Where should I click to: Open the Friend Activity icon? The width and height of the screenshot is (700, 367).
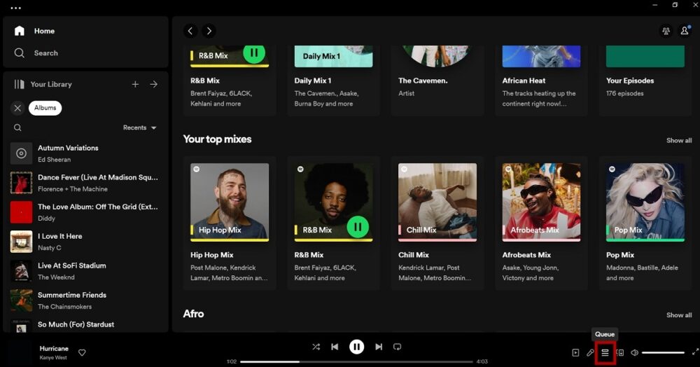pos(666,31)
